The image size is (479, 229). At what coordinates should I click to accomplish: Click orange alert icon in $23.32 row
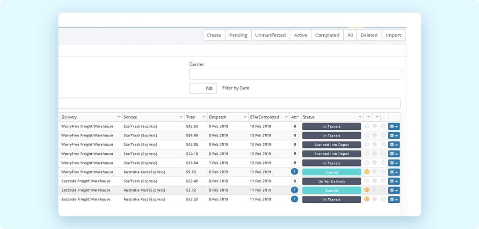[x=367, y=199]
